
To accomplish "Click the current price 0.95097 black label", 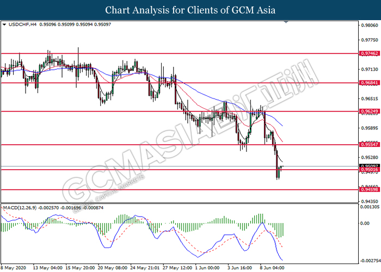I will (370, 166).
